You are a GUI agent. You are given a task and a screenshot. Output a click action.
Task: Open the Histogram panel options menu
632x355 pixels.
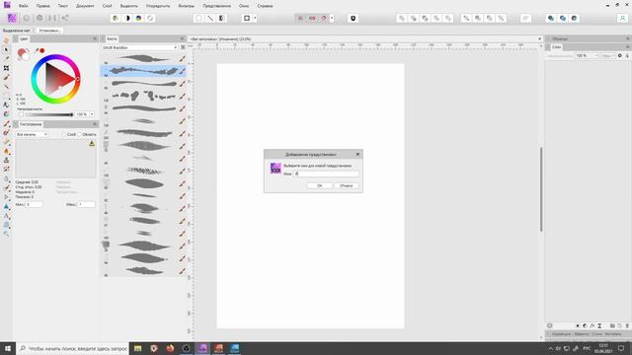point(95,124)
